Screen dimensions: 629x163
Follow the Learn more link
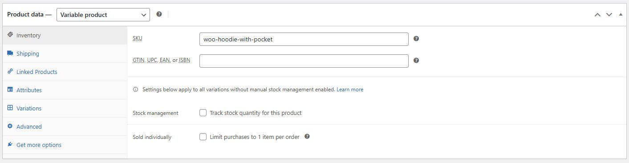point(350,90)
